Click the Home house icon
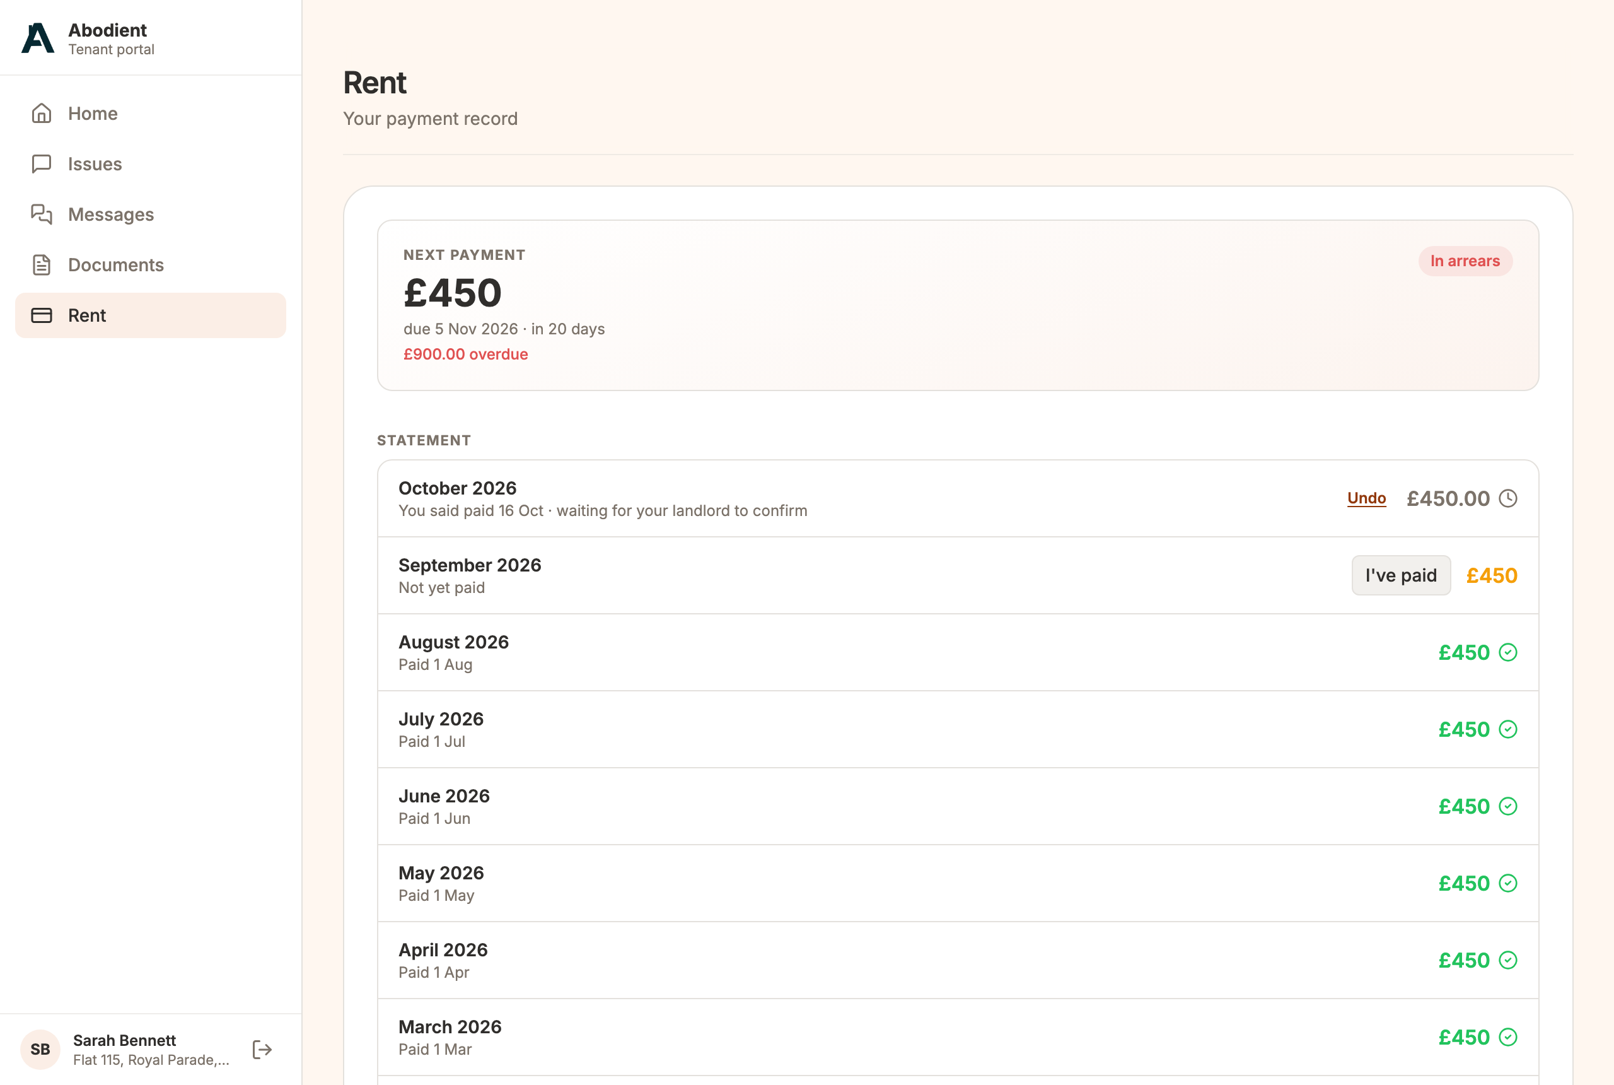 [x=42, y=113]
